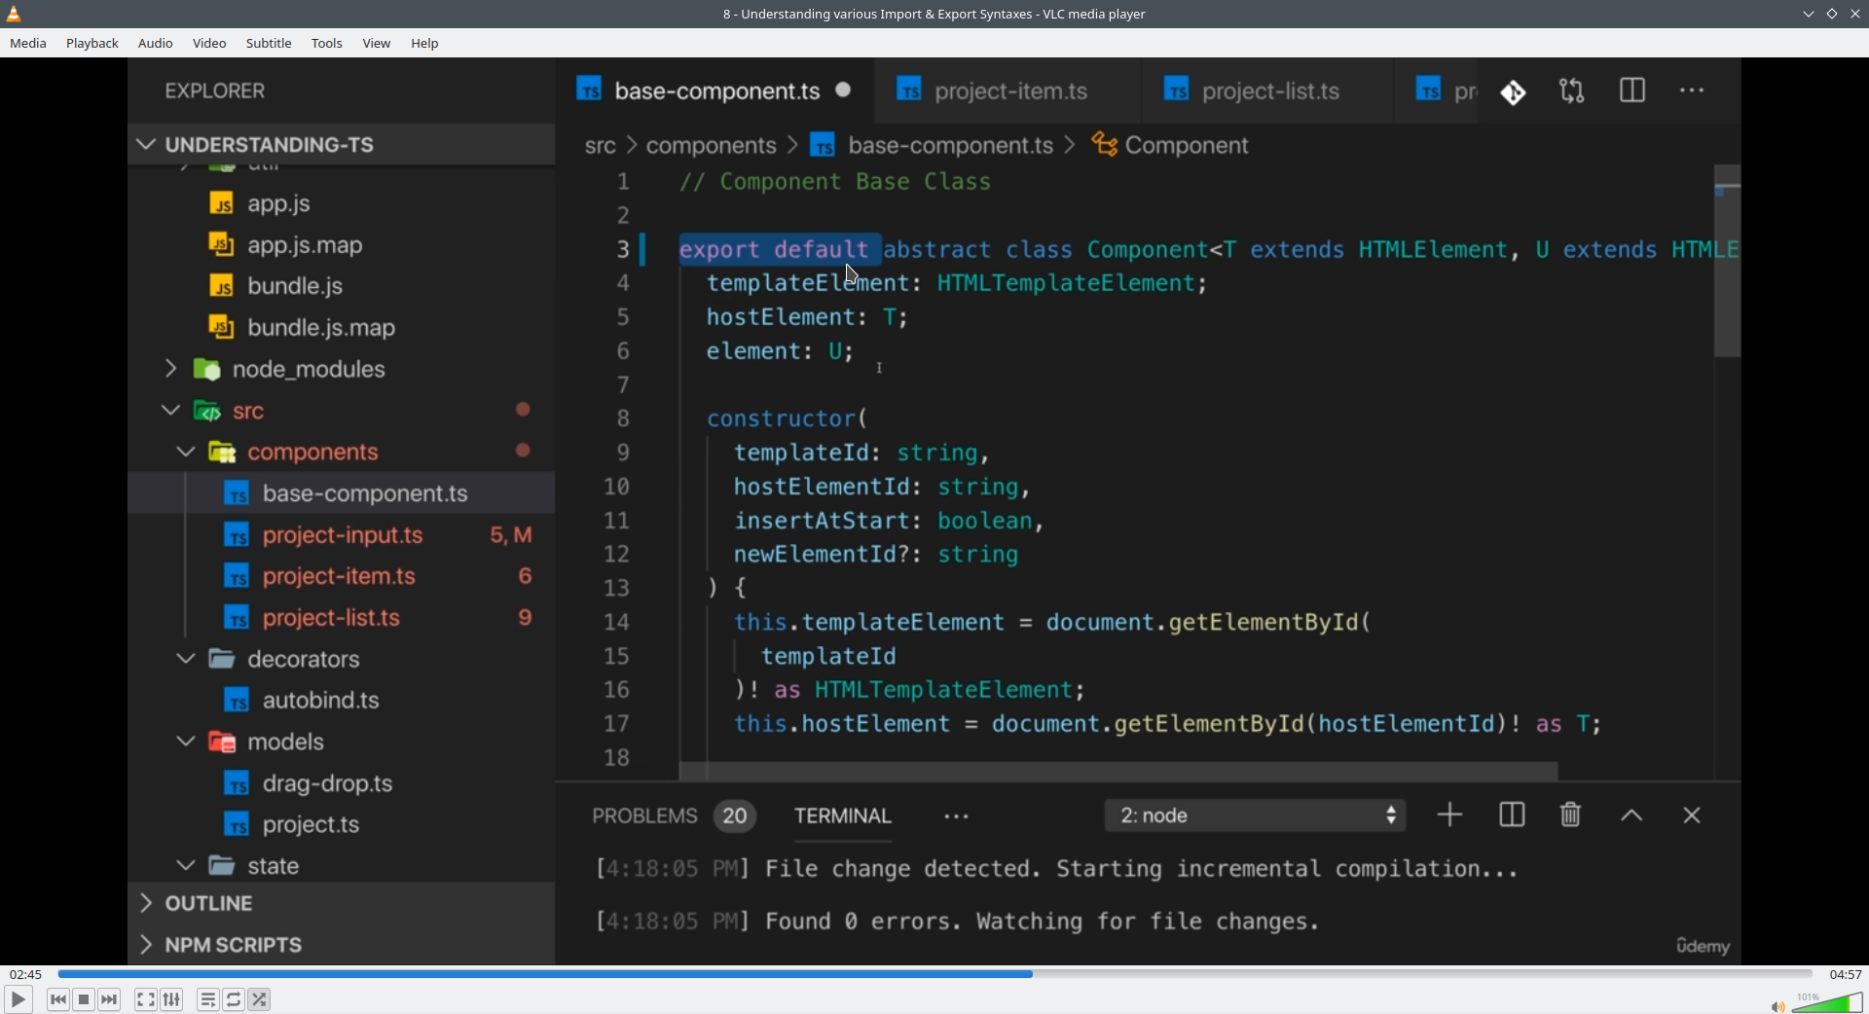Jump to the previous media item
The image size is (1869, 1014).
[x=58, y=999]
